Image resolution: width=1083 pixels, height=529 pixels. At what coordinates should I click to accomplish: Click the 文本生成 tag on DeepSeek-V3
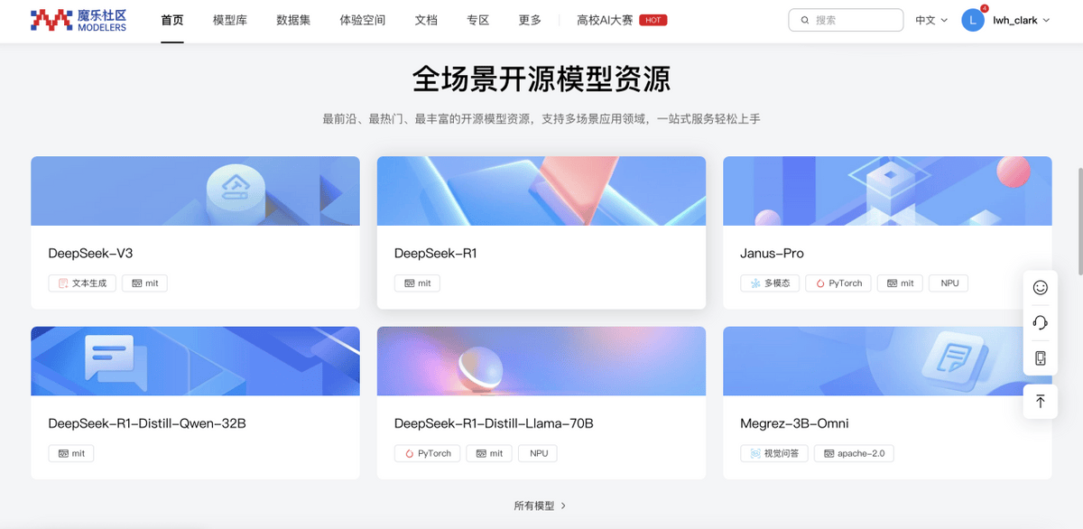click(82, 283)
